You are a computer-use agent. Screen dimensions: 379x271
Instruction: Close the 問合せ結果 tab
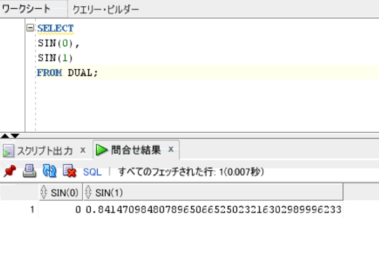click(171, 151)
